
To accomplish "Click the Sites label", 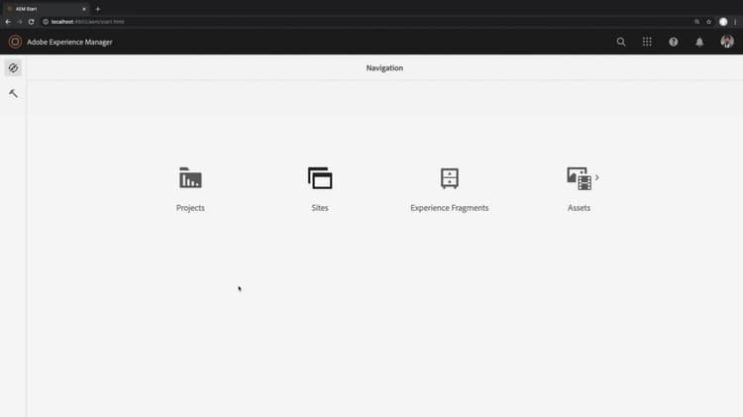I will tap(320, 208).
